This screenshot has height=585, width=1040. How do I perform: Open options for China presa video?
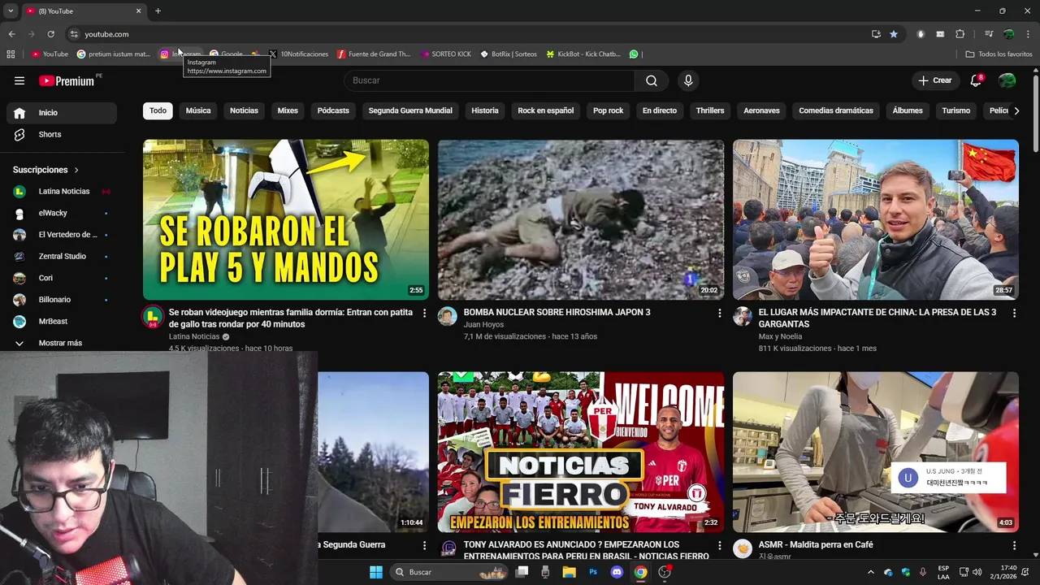tap(1014, 313)
